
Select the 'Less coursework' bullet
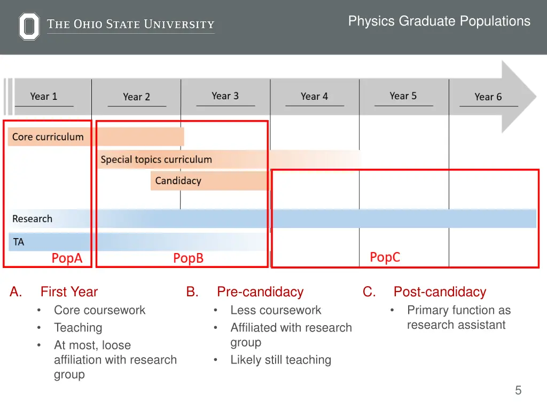[x=276, y=310]
